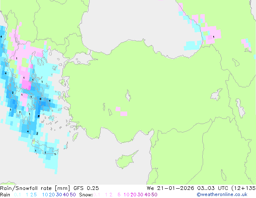Select the Rain legend value 50

(x=73, y=195)
